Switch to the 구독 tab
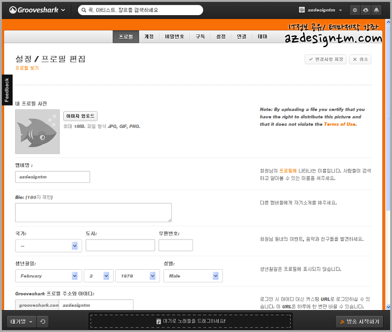Image resolution: width=392 pixels, height=332 pixels. click(x=200, y=36)
